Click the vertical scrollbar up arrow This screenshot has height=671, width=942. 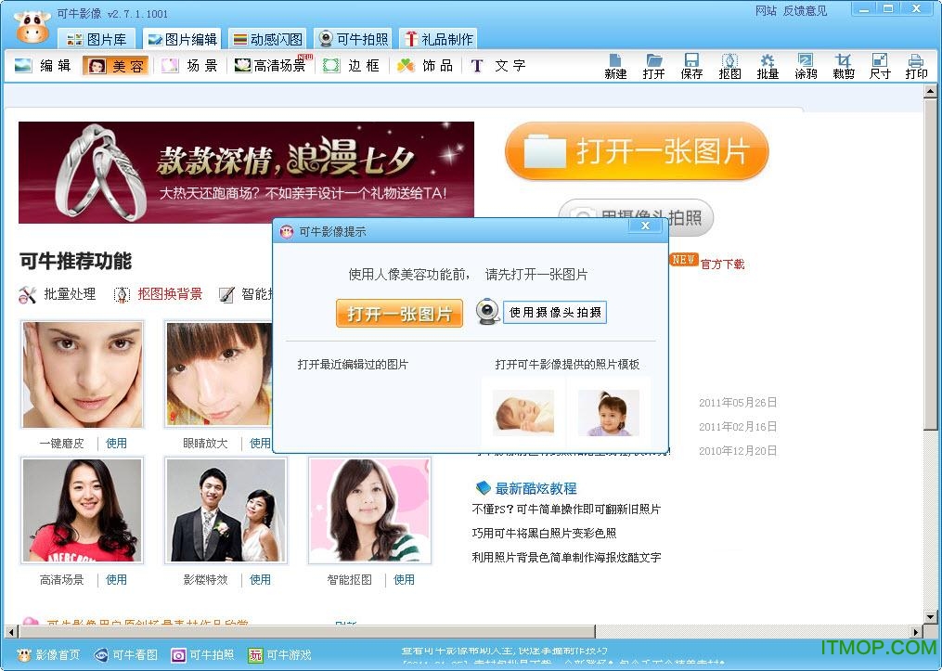click(x=930, y=91)
